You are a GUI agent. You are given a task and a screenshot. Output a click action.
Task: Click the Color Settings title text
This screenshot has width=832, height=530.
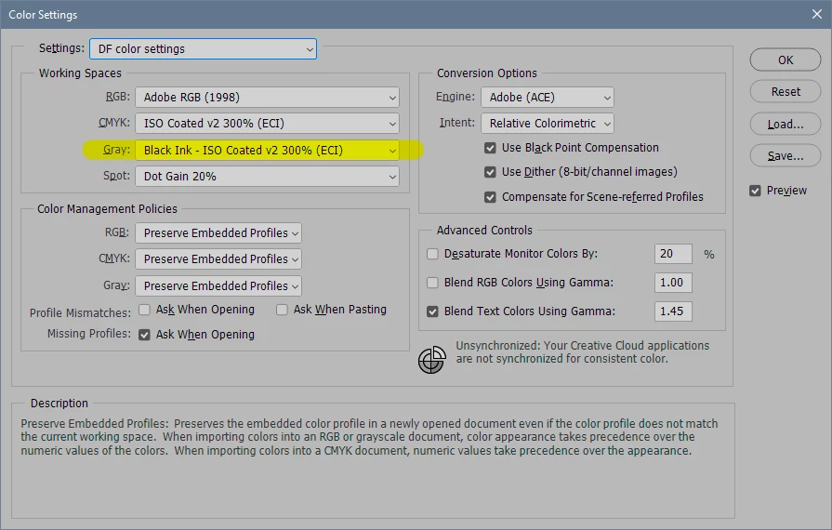click(x=43, y=15)
